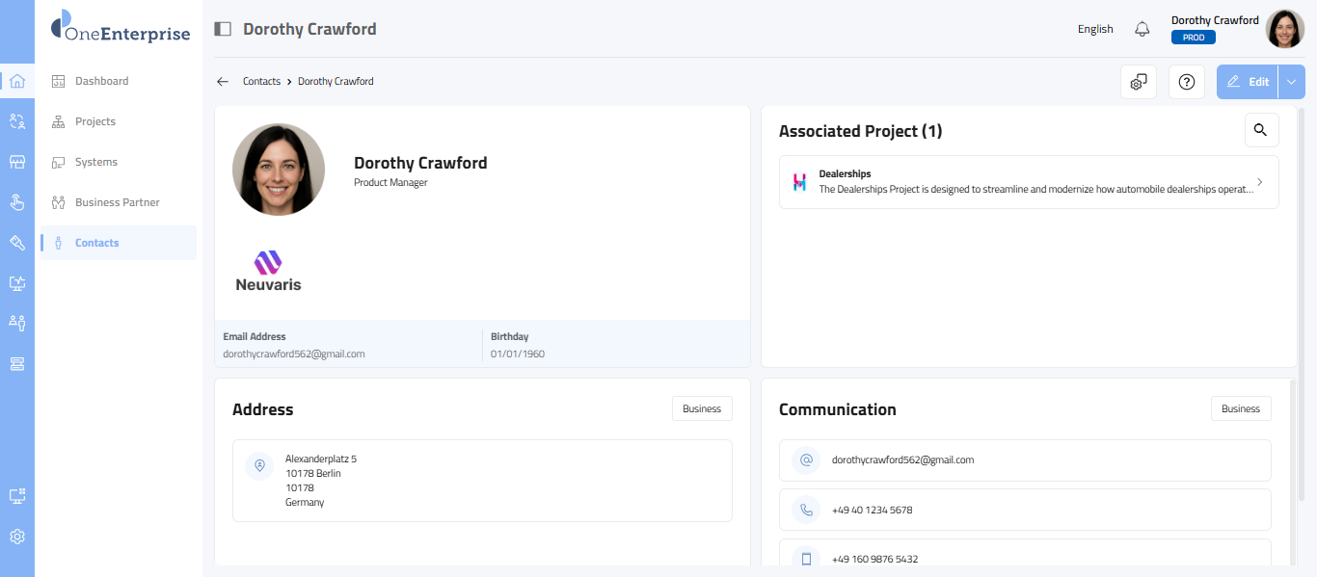Image resolution: width=1317 pixels, height=577 pixels.
Task: Open Dashboard in the navigation menu
Action: (x=101, y=81)
